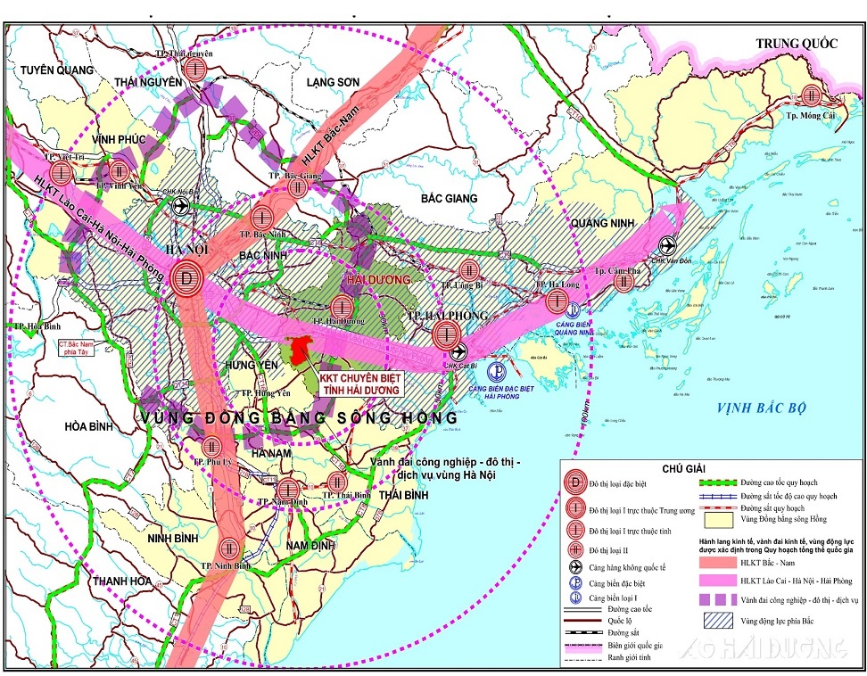This screenshot has height=676, width=867.
Task: Click the red HẢI DƯƠNG province label
Action: point(378,280)
